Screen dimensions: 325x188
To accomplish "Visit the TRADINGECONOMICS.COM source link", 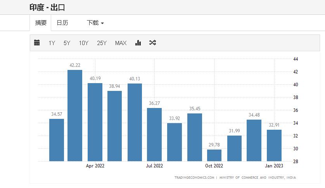I will tap(194, 178).
